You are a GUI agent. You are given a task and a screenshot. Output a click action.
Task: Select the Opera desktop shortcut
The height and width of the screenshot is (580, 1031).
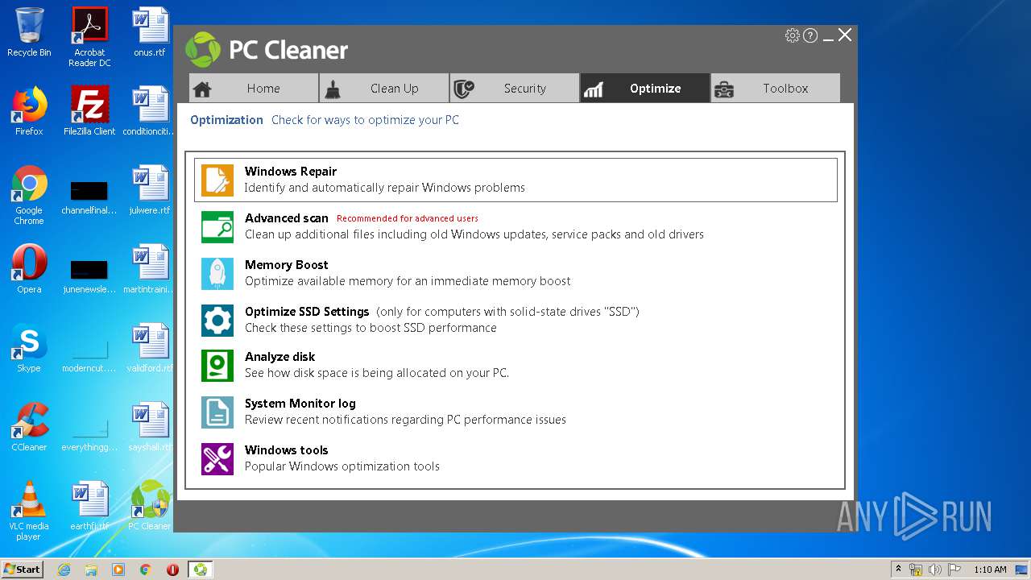click(29, 269)
